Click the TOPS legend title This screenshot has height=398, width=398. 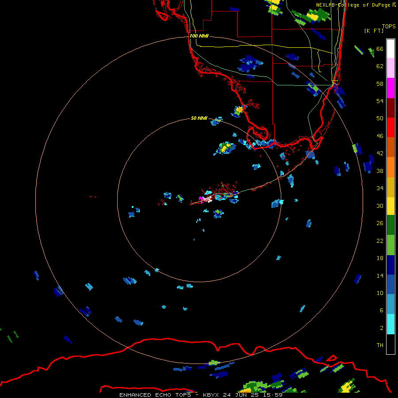coord(389,27)
